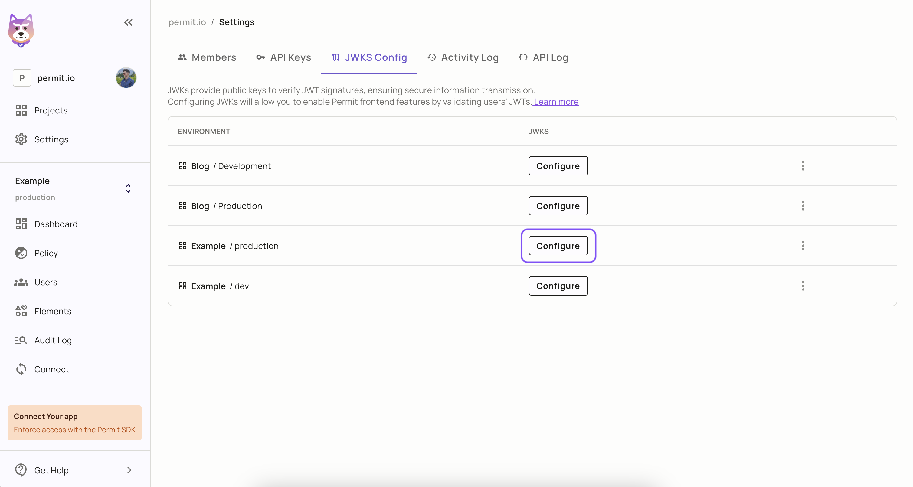This screenshot has width=913, height=487.
Task: Click the Policy icon in sidebar
Action: pyautogui.click(x=21, y=253)
